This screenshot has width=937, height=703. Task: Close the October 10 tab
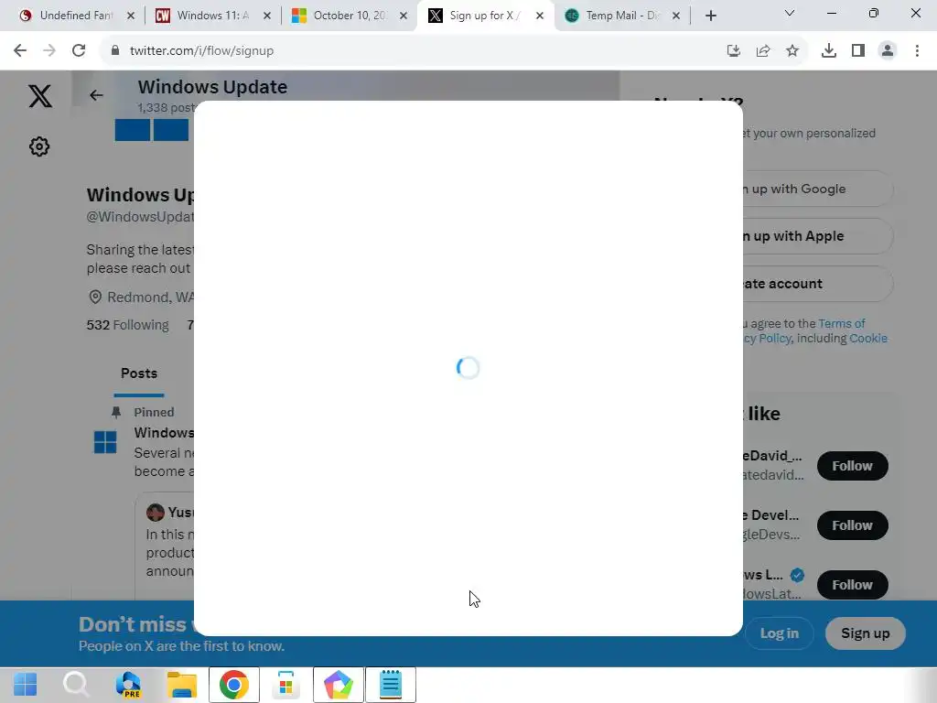click(404, 16)
